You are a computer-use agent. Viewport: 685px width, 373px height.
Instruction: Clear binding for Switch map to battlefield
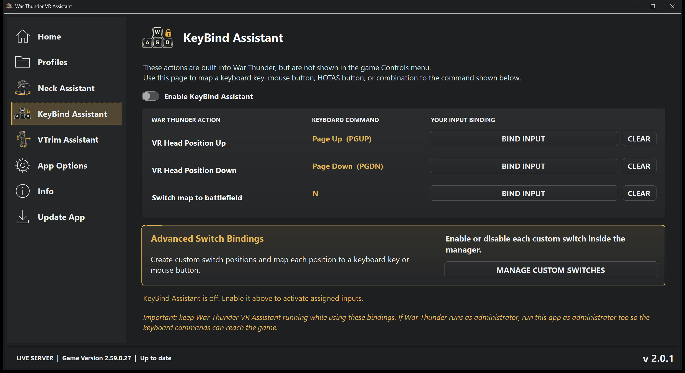[639, 193]
